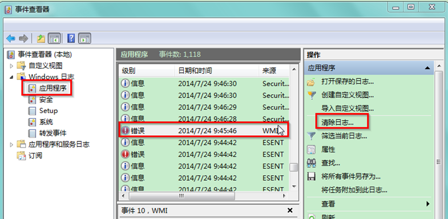This screenshot has height=219, width=448.
Task: Toggle the show/hide console tree icon
Action: [54, 38]
